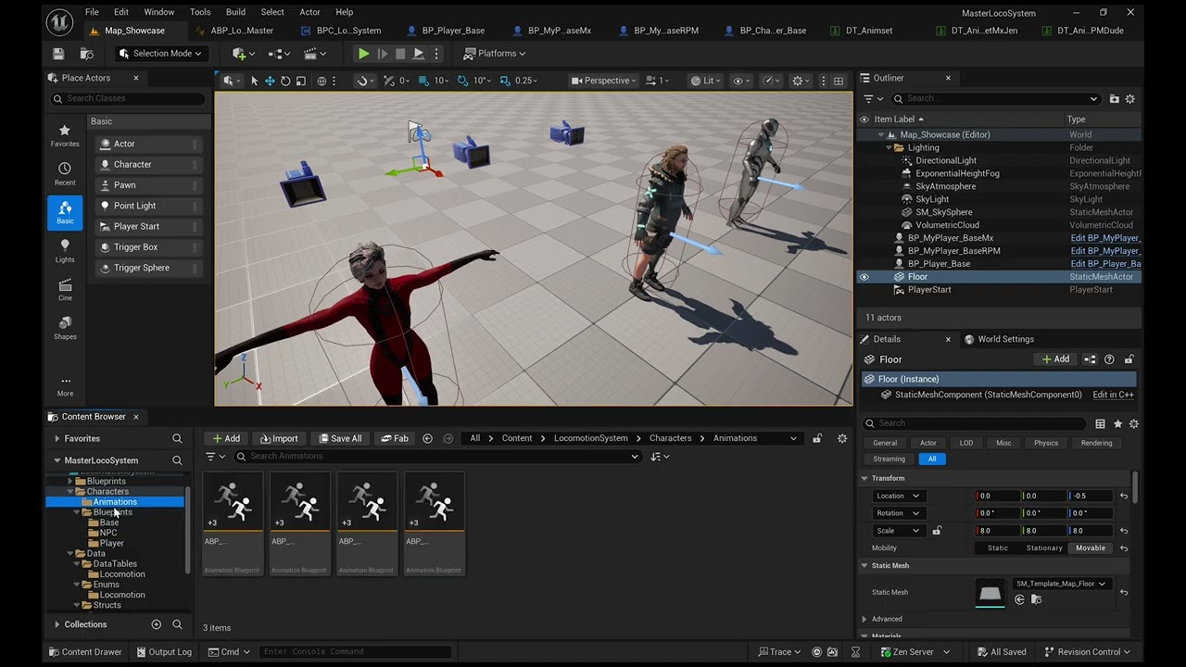
Task: Activate the Rotate tool in the viewport toolbar
Action: (285, 81)
